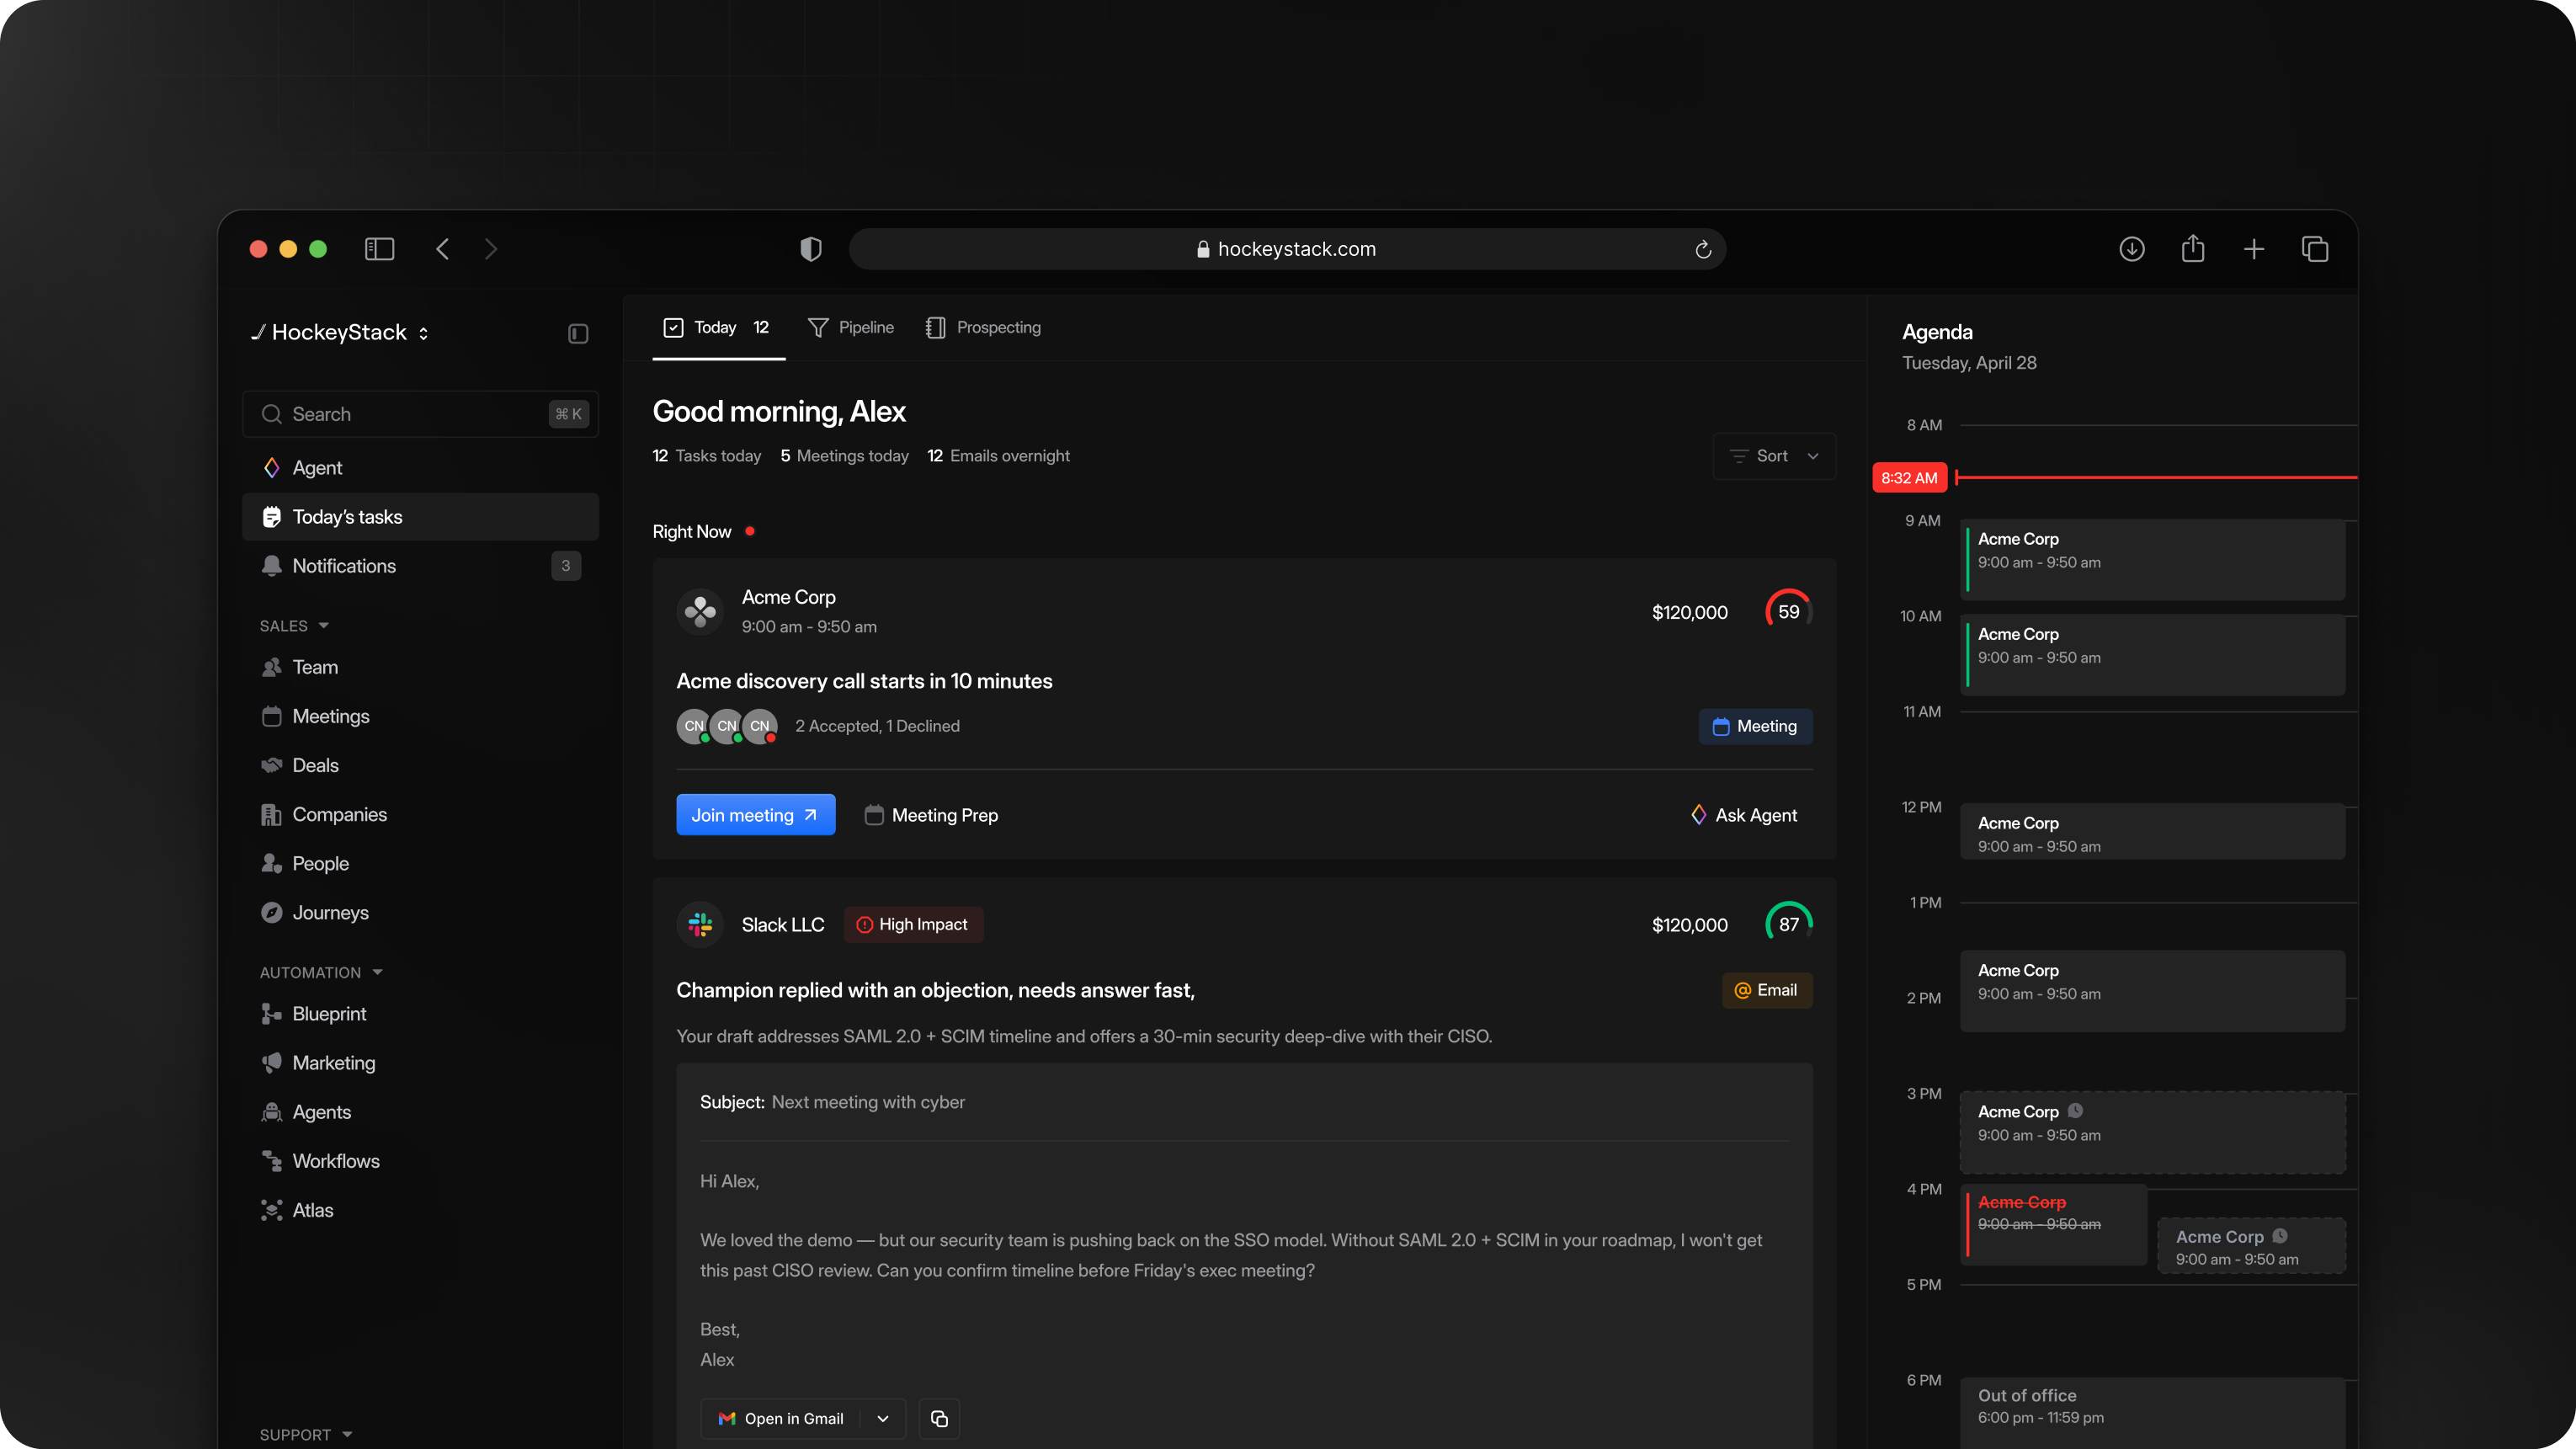Click the 8:32 AM current time marker
The height and width of the screenshot is (1449, 2576).
tap(1909, 478)
